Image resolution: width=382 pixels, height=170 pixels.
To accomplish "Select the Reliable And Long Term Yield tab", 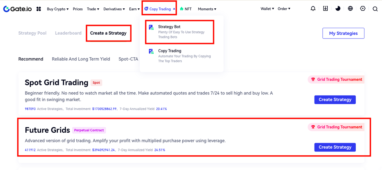I will tap(81, 59).
